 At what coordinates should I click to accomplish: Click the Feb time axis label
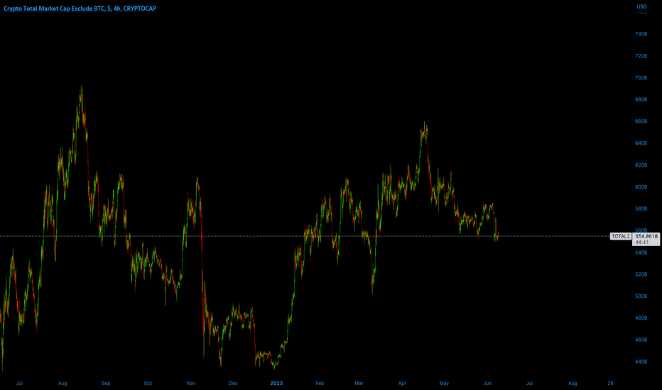pos(320,383)
